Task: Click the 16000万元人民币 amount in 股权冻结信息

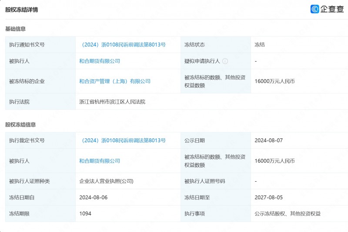Action: coord(274,161)
